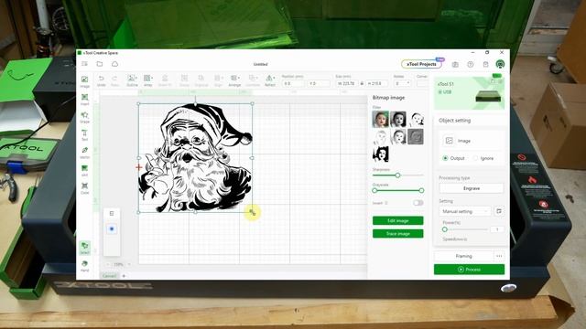Click the zoom percentage value
This screenshot has width=586, height=329.
pyautogui.click(x=118, y=264)
